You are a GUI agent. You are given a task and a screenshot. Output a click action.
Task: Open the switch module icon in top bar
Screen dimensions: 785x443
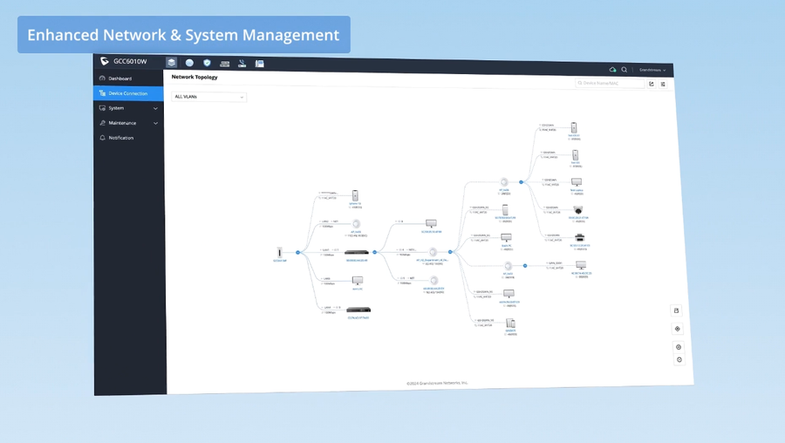225,64
